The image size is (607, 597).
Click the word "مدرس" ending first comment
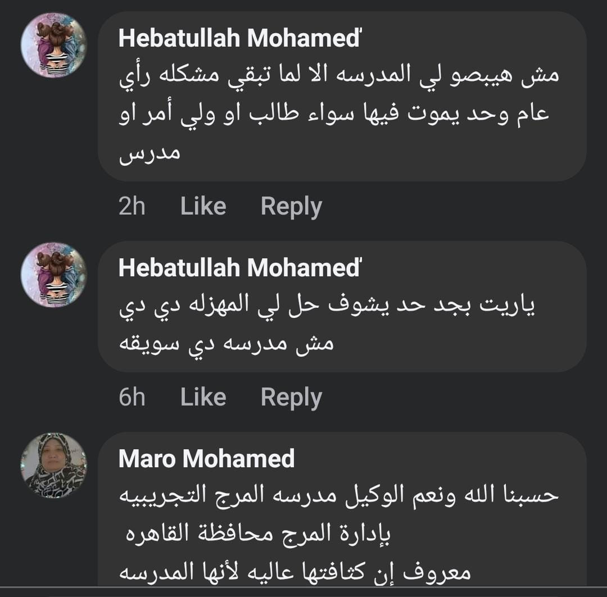150,153
